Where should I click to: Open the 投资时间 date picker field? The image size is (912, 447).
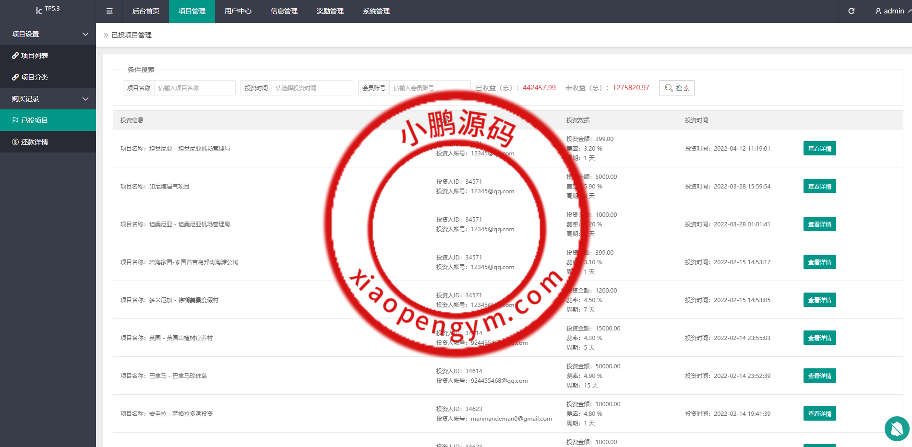(312, 88)
